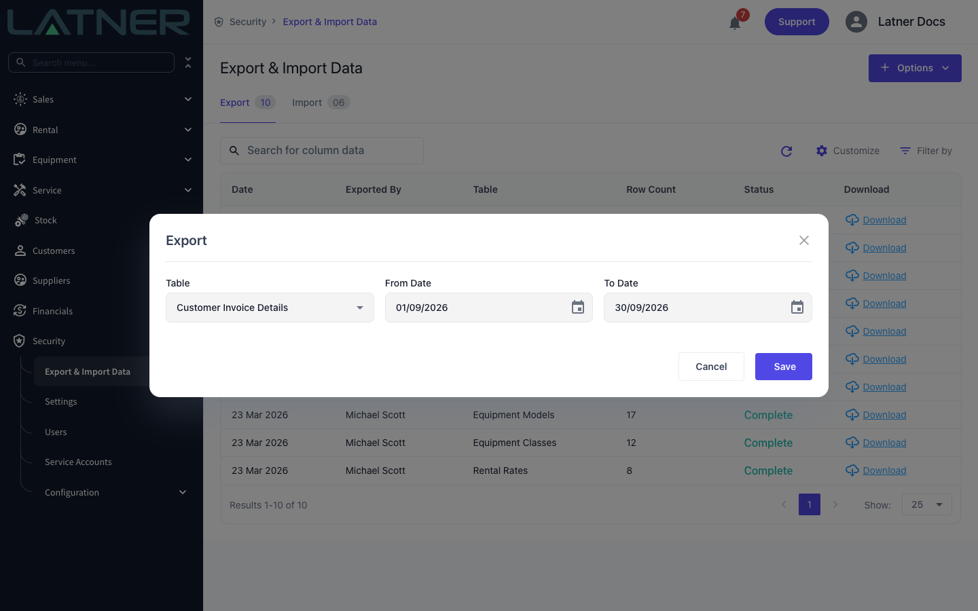Expand the Rental menu chevron
Image resolution: width=978 pixels, height=611 pixels.
click(x=188, y=130)
